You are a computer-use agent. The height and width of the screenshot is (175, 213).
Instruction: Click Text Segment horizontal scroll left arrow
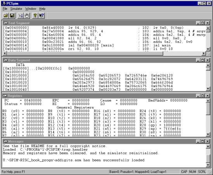click(5, 53)
